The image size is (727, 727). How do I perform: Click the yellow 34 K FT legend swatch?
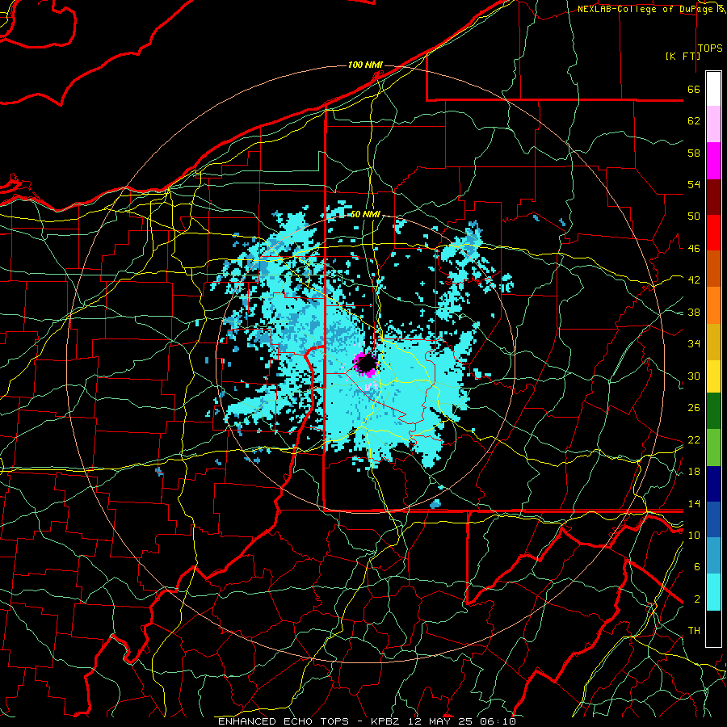[713, 376]
